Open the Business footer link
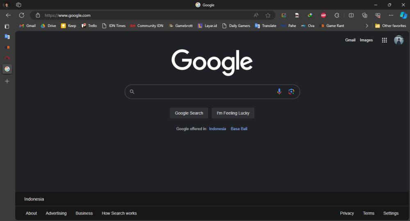Screen dimensions: 410x221 click(x=84, y=213)
